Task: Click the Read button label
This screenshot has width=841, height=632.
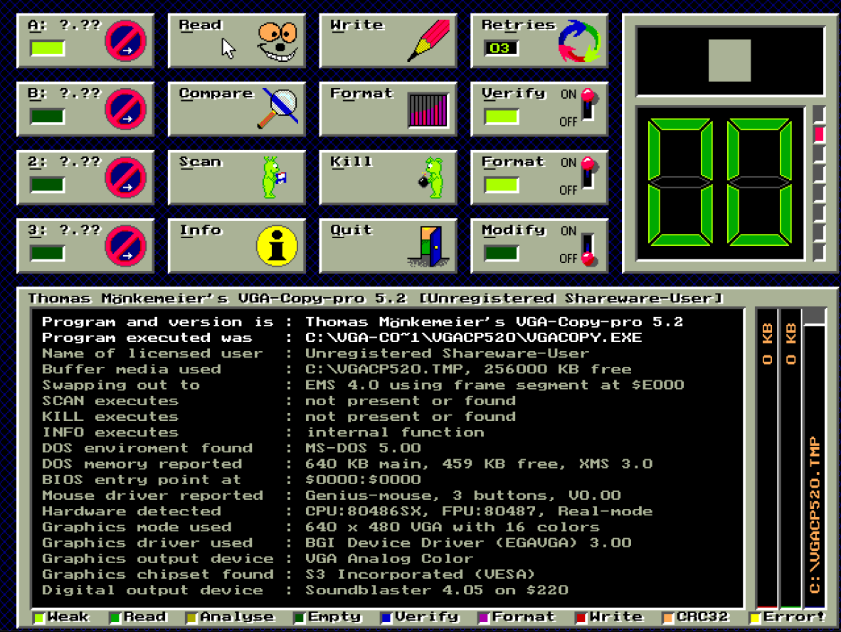Action: pyautogui.click(x=200, y=25)
